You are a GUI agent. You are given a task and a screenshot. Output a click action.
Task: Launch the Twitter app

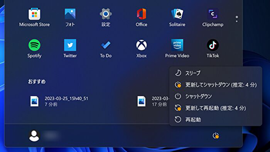[x=70, y=48]
